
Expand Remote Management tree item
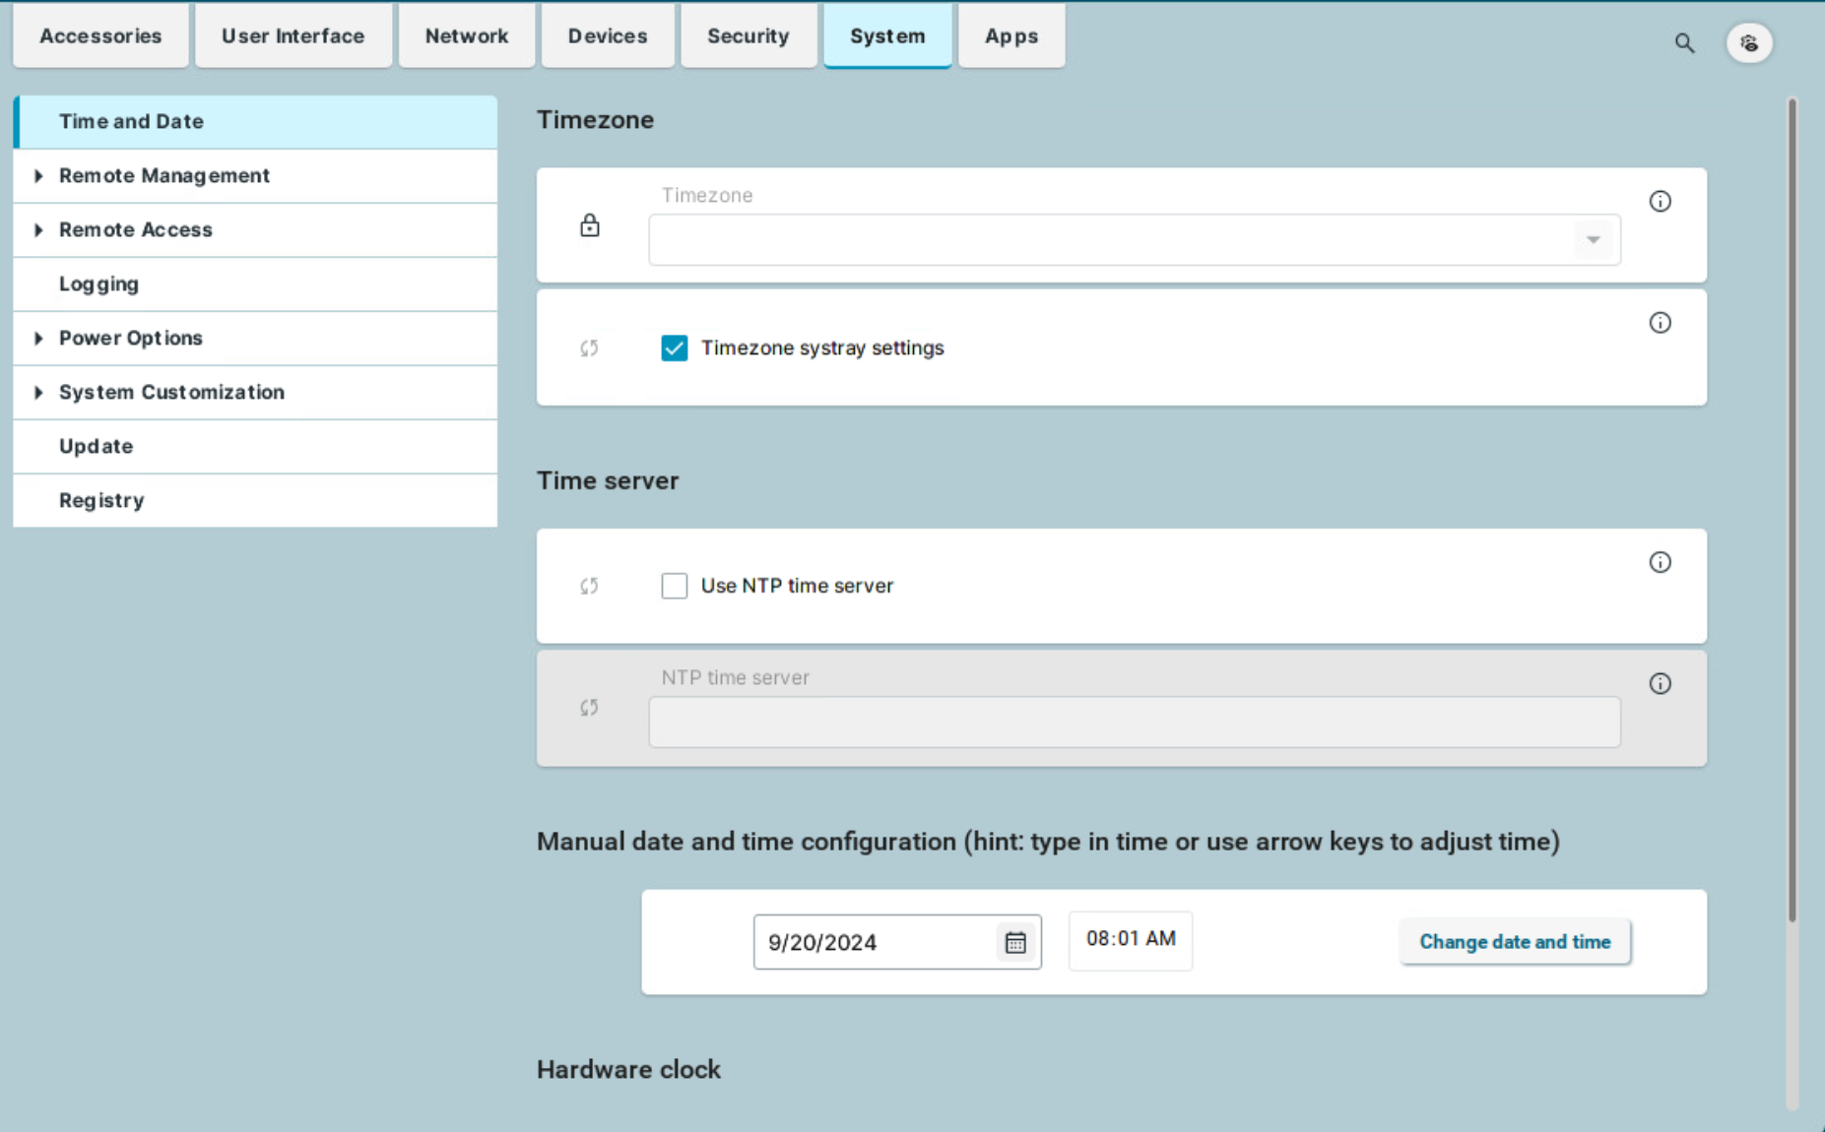coord(38,176)
